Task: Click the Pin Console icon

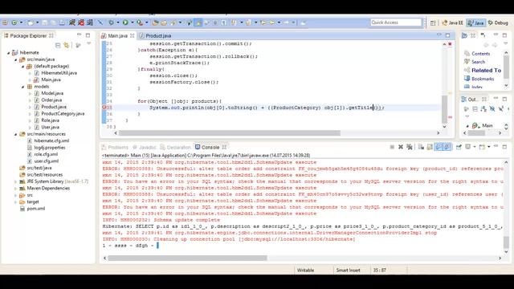Action: tap(459, 147)
